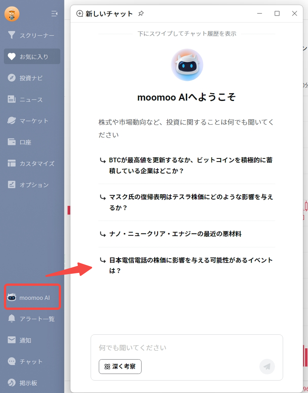Click the 通知 envelope icon
This screenshot has height=393, width=308.
click(x=12, y=340)
